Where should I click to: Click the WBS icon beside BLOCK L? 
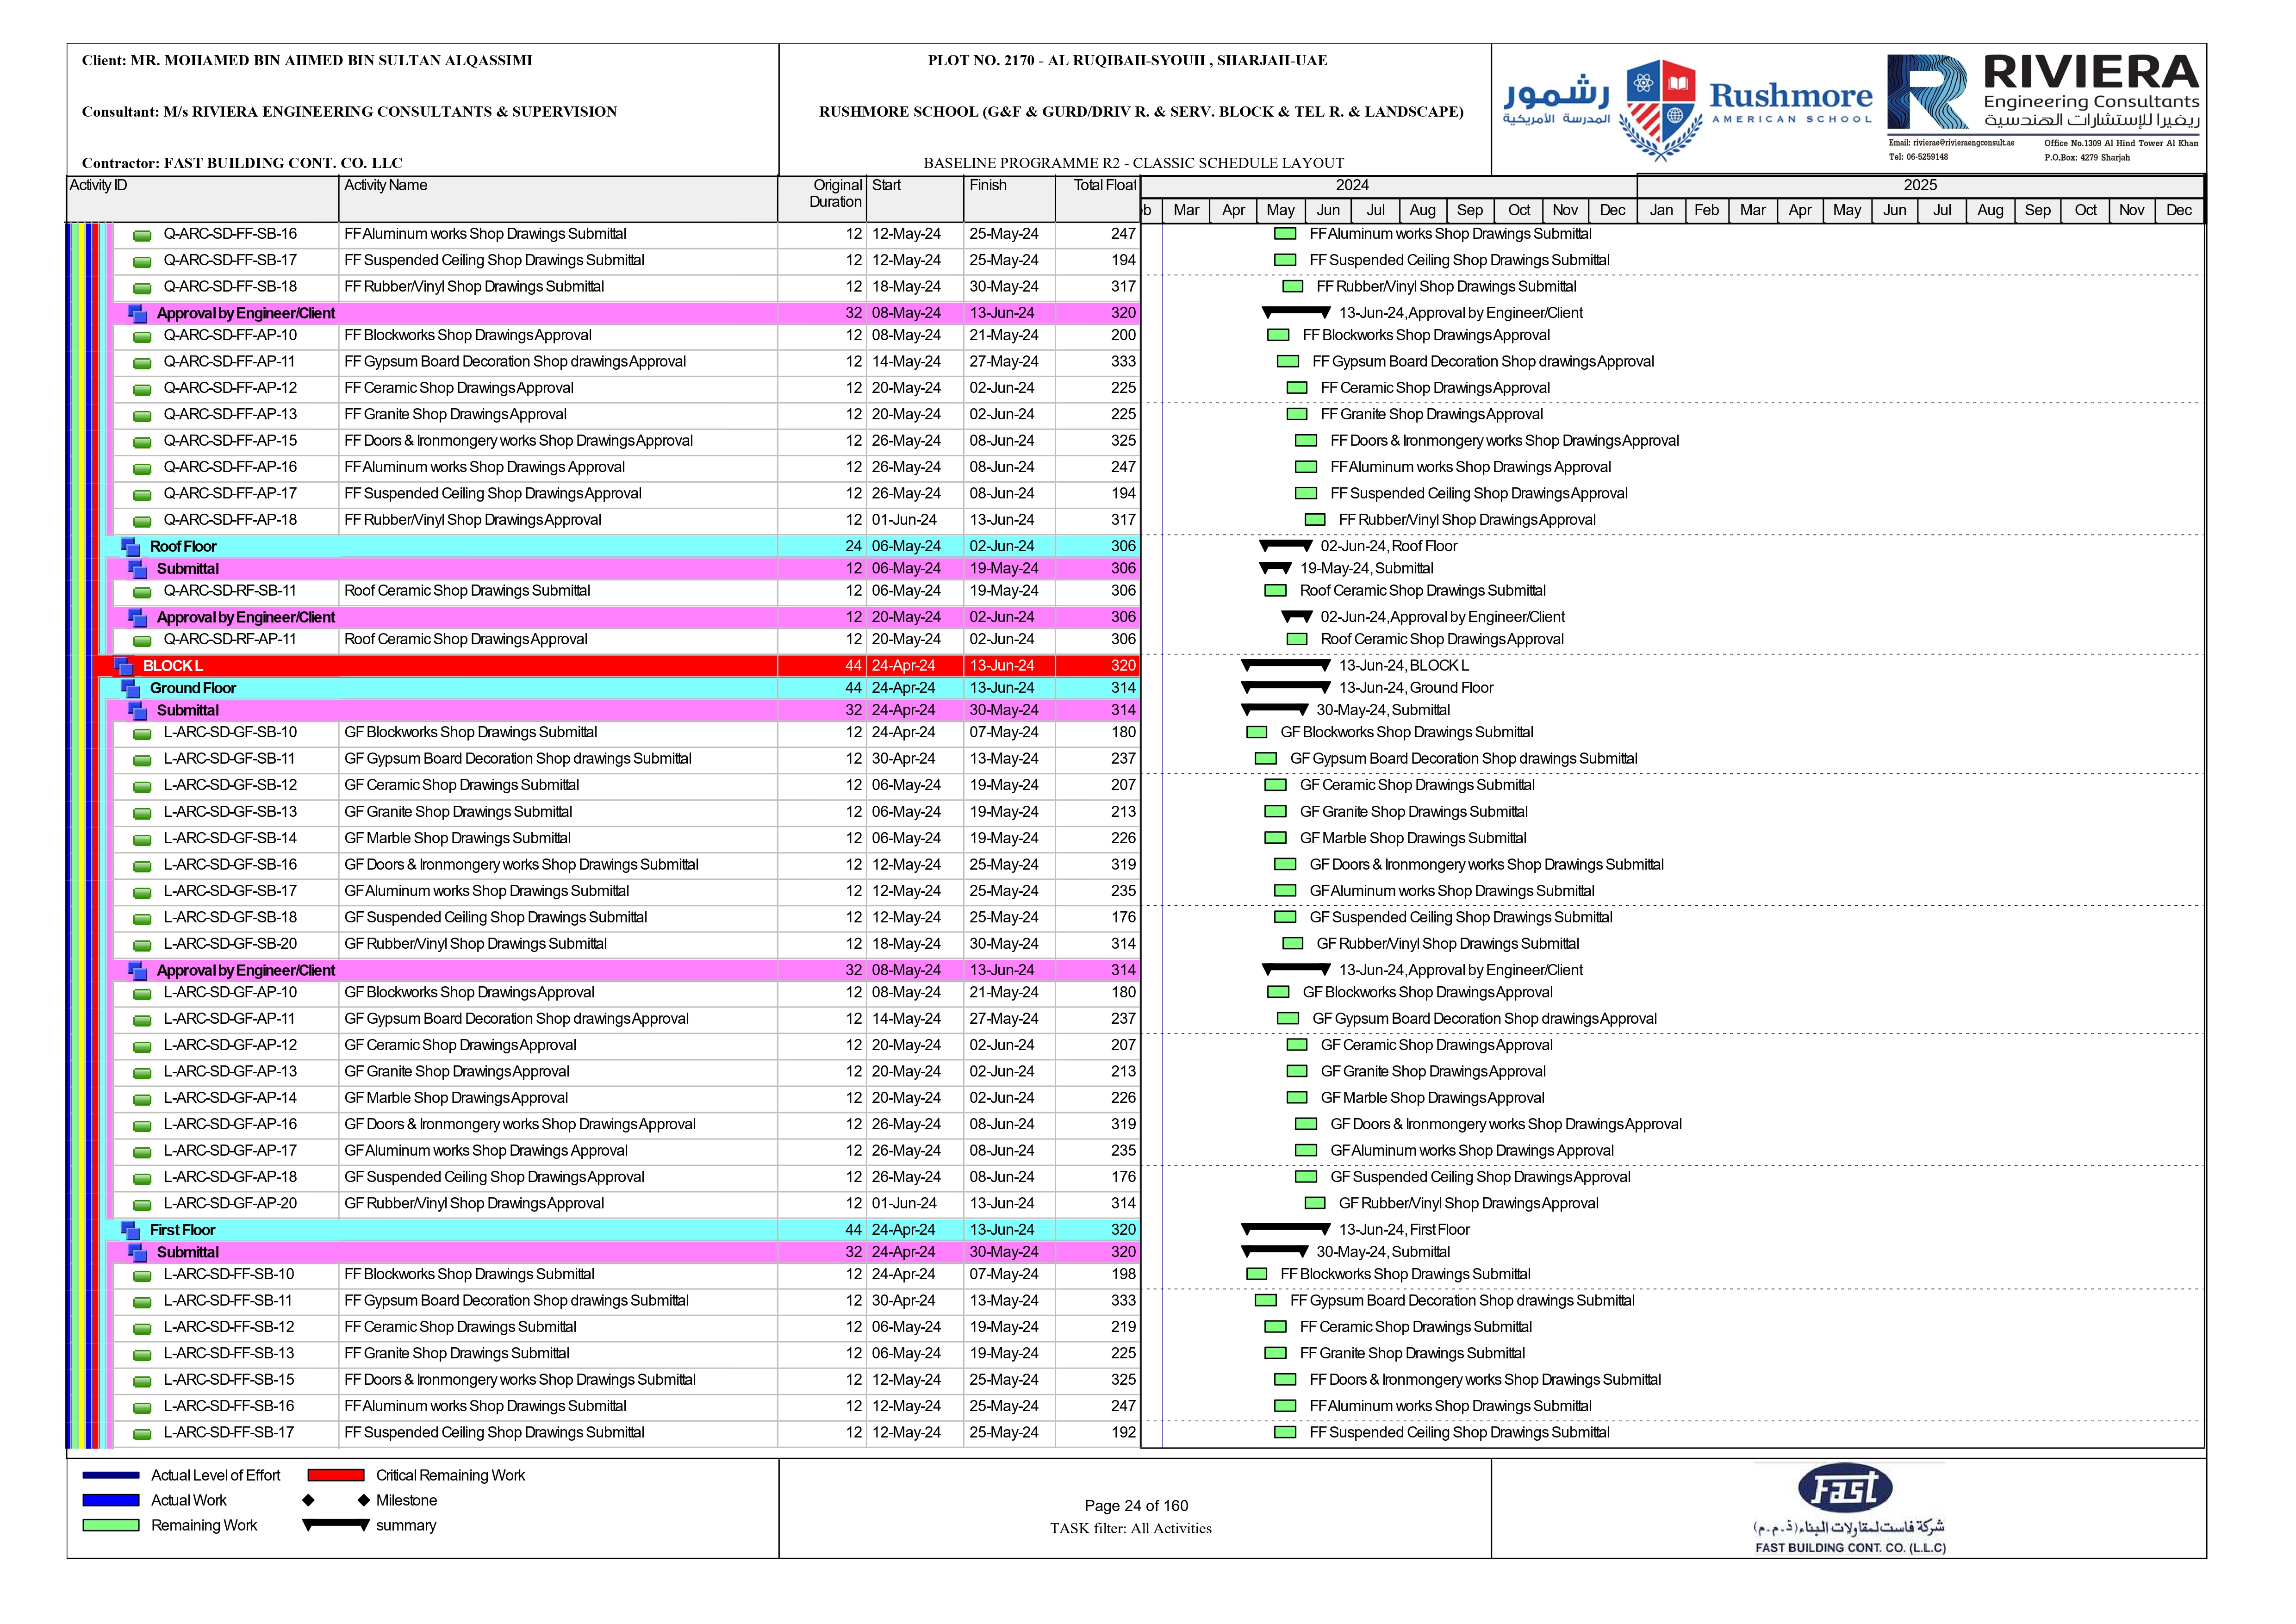click(124, 666)
